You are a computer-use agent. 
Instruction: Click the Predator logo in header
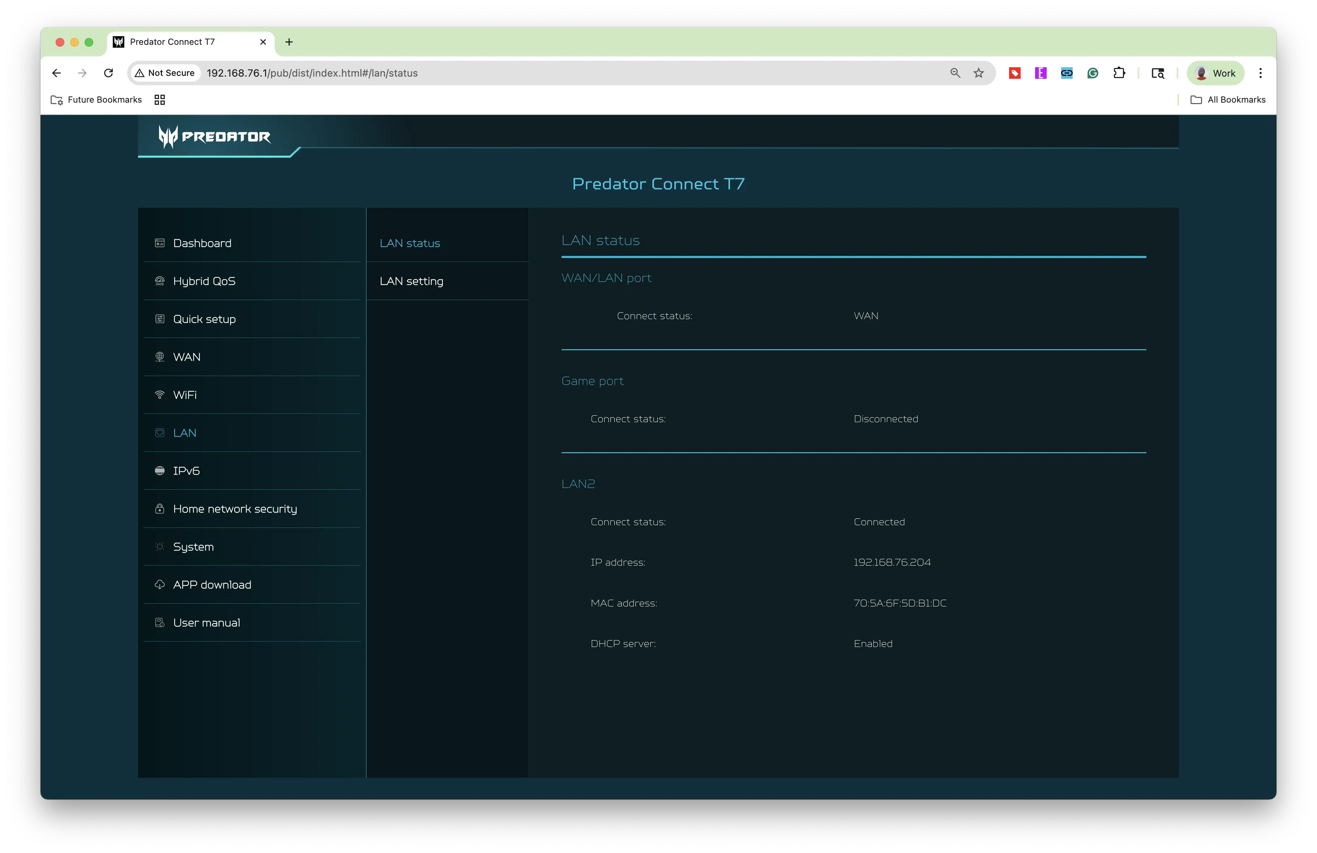point(215,137)
